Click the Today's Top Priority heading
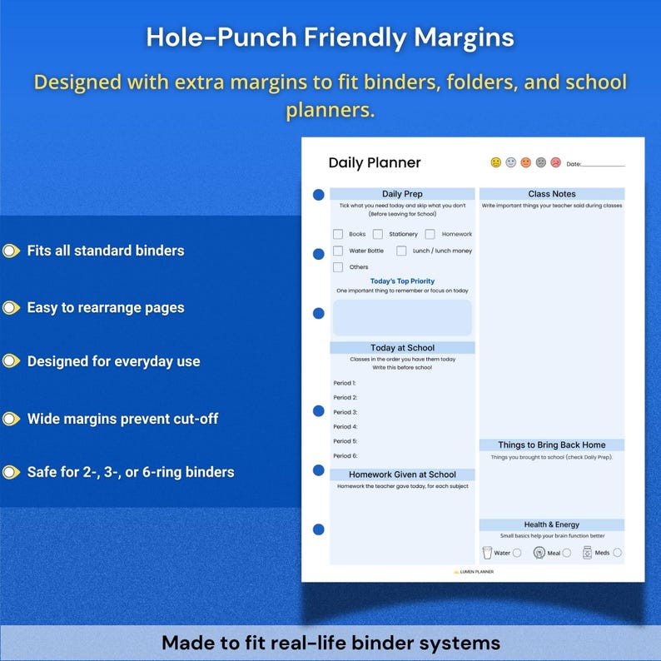 402,281
